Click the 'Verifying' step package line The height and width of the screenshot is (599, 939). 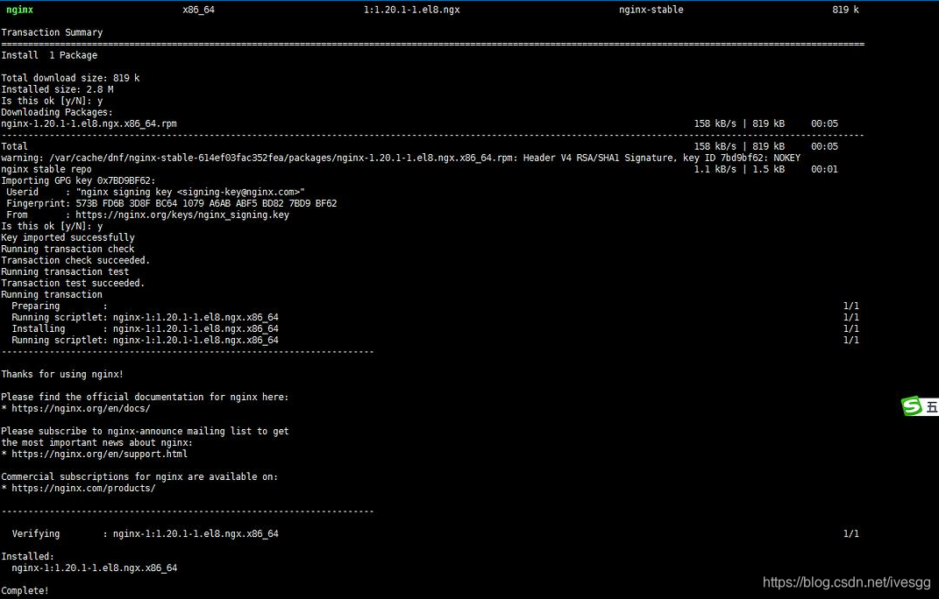145,533
